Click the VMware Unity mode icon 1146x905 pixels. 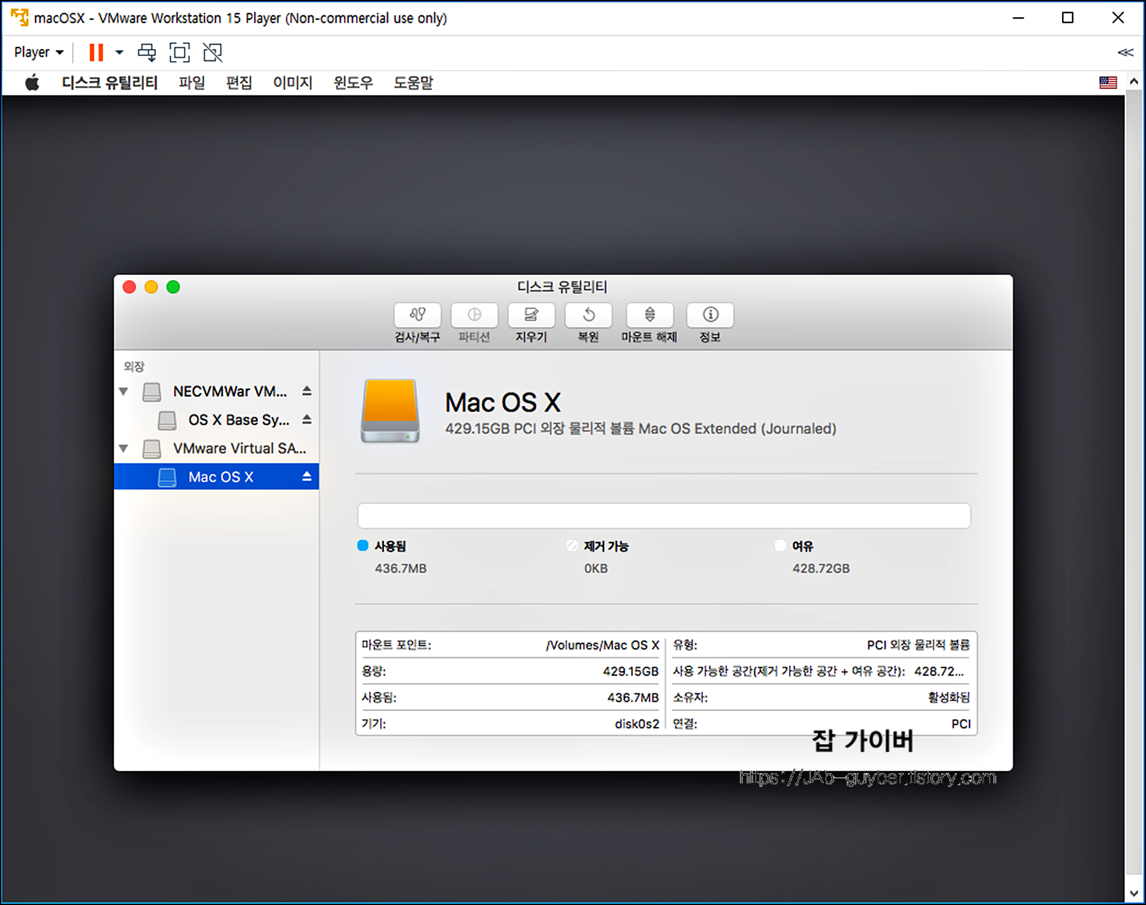click(x=213, y=52)
